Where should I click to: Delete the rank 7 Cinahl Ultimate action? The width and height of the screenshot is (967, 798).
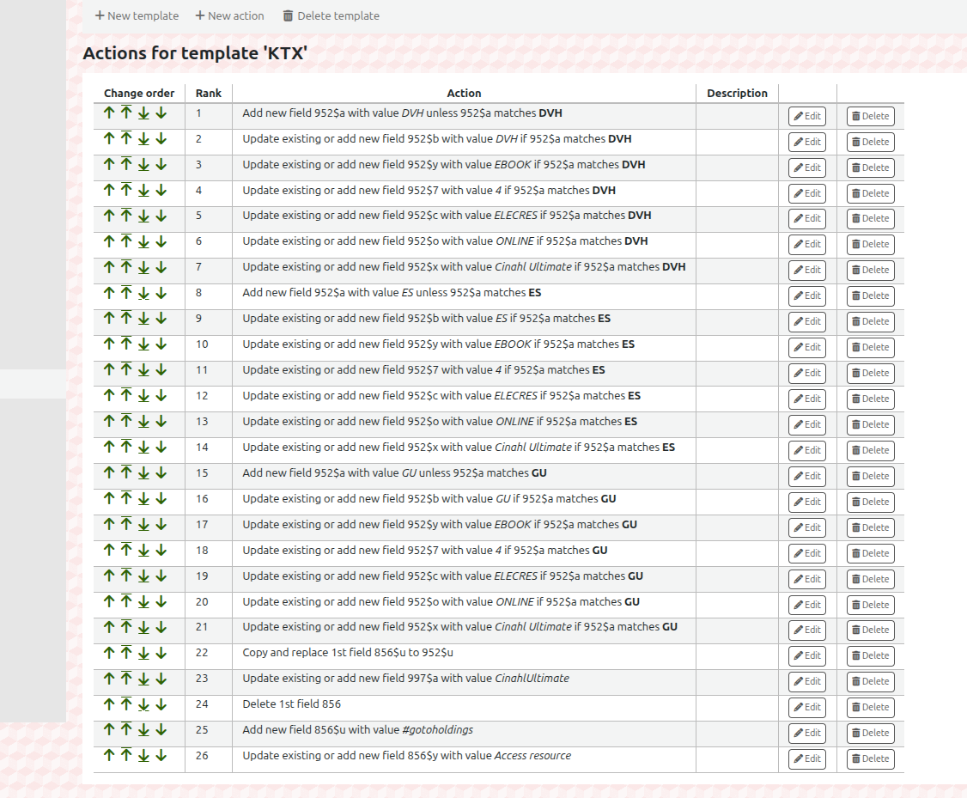point(870,270)
